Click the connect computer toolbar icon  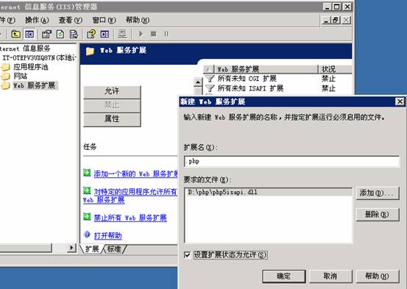(x=122, y=34)
